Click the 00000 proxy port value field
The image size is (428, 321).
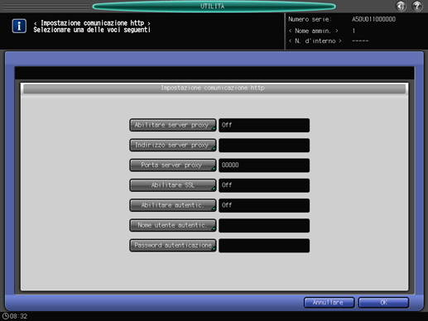pos(264,165)
